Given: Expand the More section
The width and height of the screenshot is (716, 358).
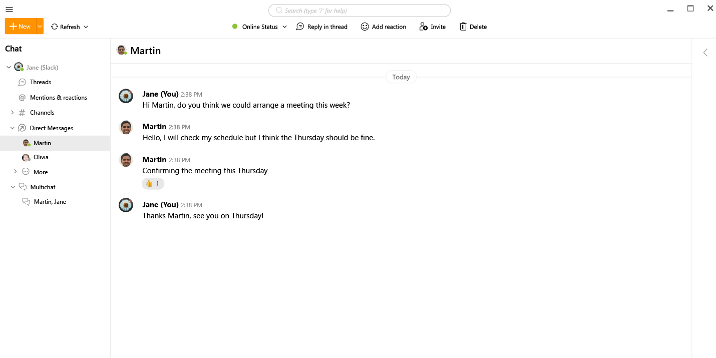Looking at the screenshot, I should (16, 172).
